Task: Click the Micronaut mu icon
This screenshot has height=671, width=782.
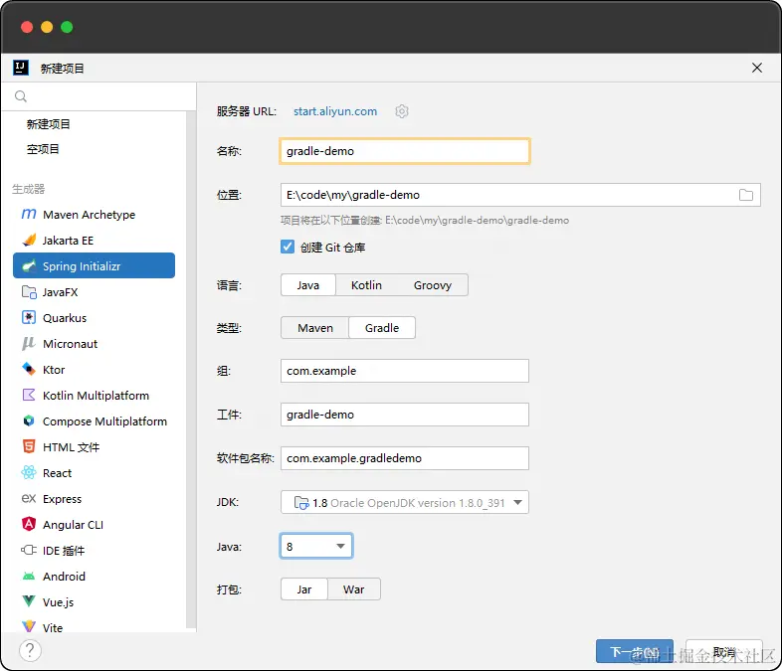Action: click(x=29, y=343)
